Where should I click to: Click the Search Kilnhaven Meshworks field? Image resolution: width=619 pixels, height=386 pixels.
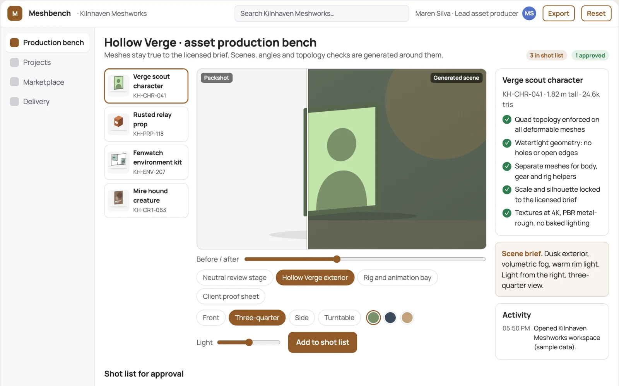[322, 14]
